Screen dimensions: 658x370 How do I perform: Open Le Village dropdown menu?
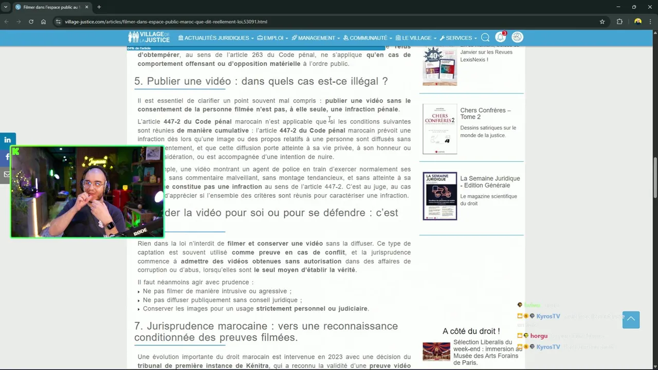point(416,38)
